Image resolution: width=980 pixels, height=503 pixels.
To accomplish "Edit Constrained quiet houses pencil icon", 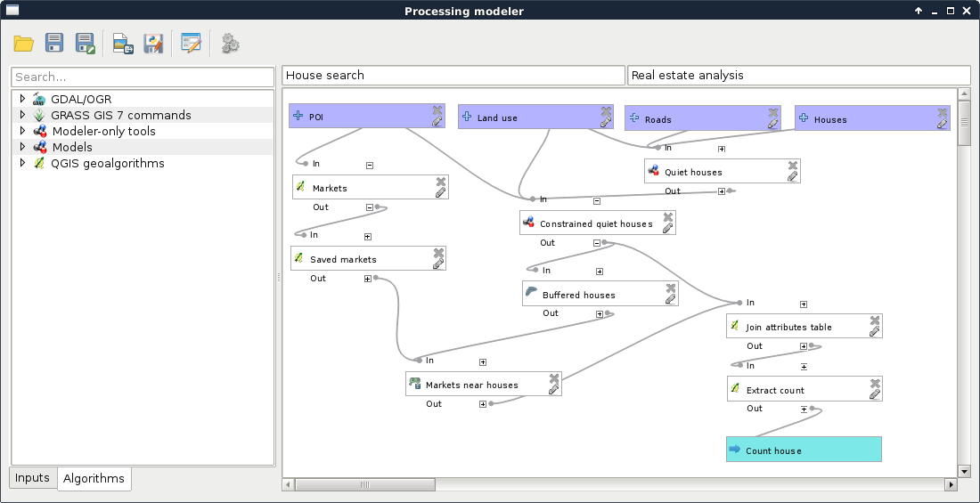I will click(668, 228).
